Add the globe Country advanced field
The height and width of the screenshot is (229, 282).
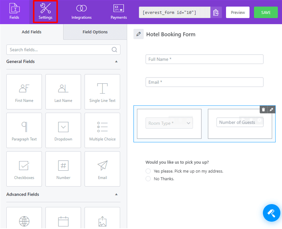[x=24, y=218]
